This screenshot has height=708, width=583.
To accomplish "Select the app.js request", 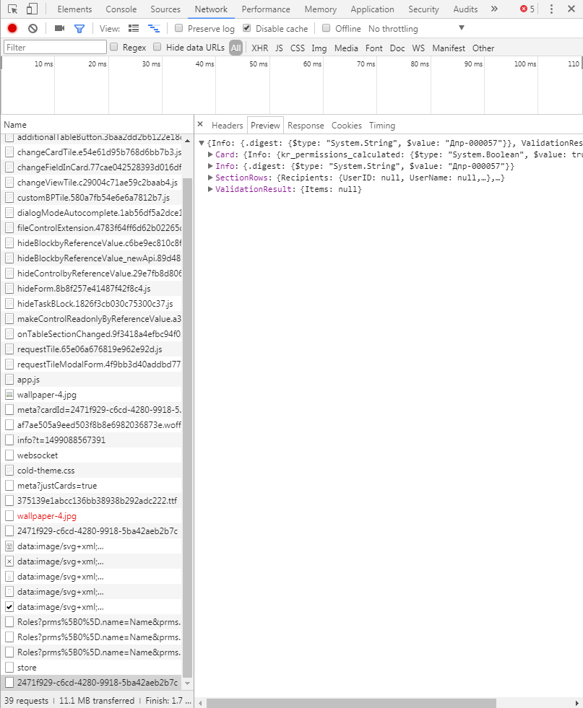I will point(28,380).
